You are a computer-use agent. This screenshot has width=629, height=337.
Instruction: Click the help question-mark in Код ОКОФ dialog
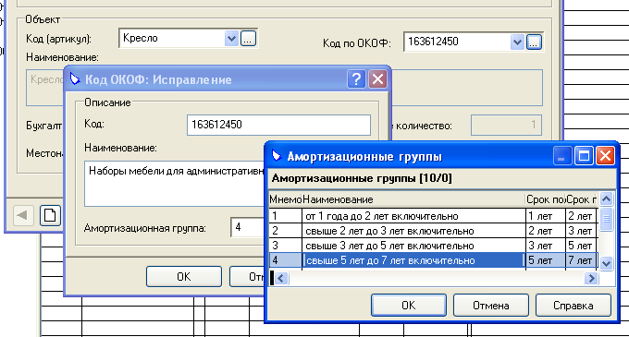point(356,78)
